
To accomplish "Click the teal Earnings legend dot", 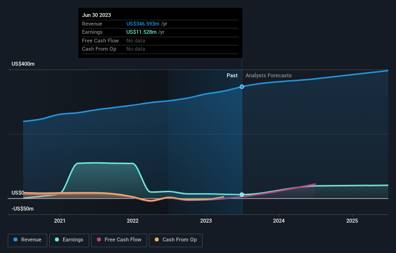I will pyautogui.click(x=57, y=239).
